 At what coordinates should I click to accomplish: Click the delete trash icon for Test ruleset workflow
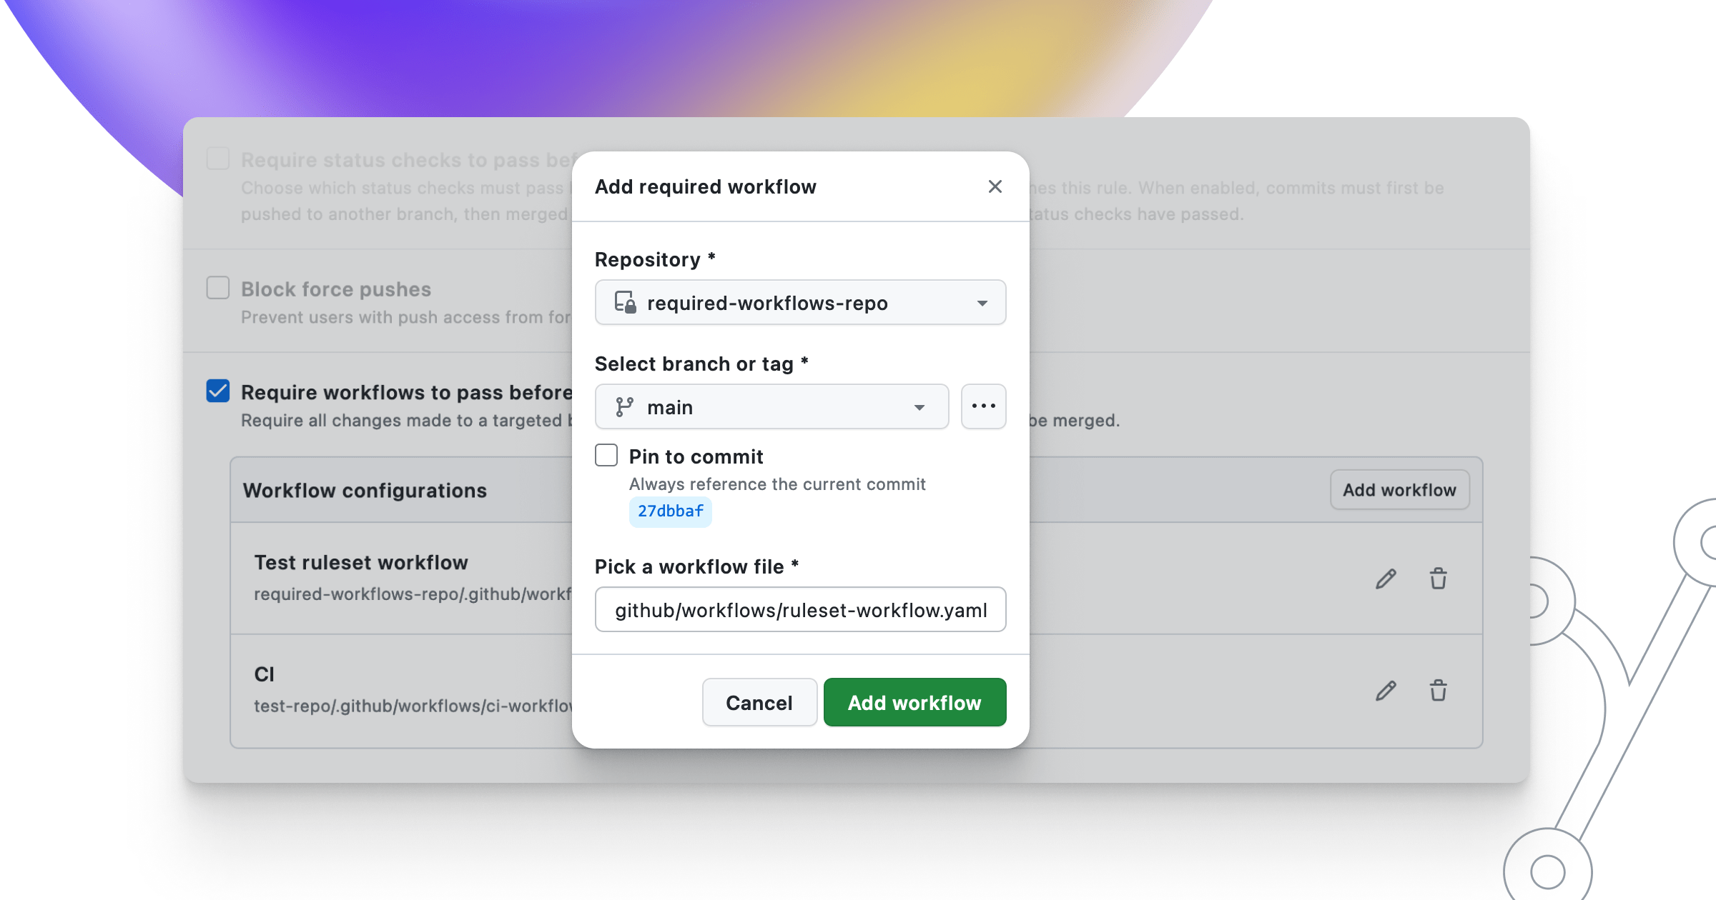1438,578
